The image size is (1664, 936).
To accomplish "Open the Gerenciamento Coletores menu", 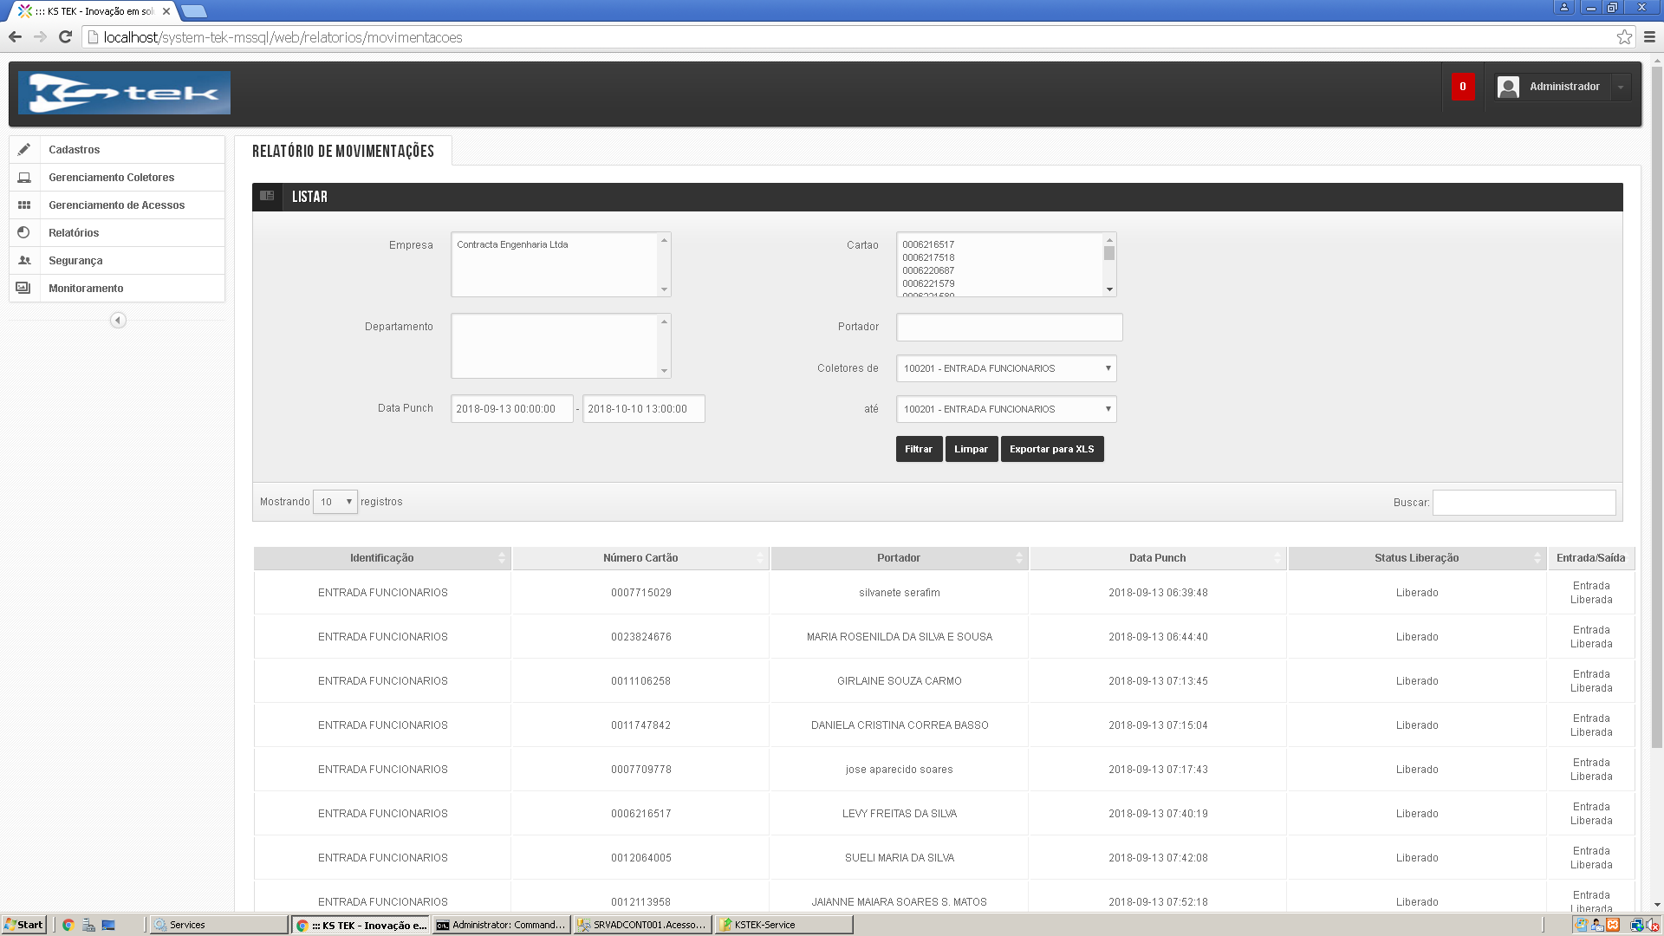I will click(x=117, y=178).
